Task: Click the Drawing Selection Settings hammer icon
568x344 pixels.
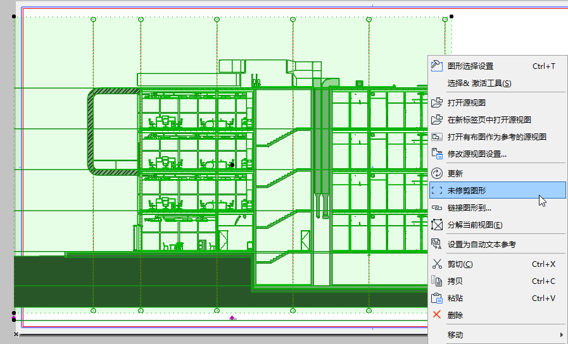Action: [437, 66]
